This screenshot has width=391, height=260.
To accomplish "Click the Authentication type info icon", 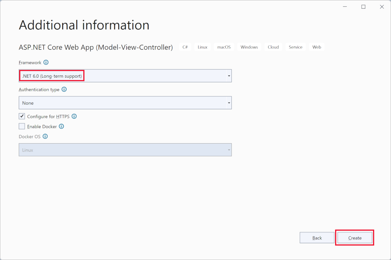I will (x=65, y=89).
